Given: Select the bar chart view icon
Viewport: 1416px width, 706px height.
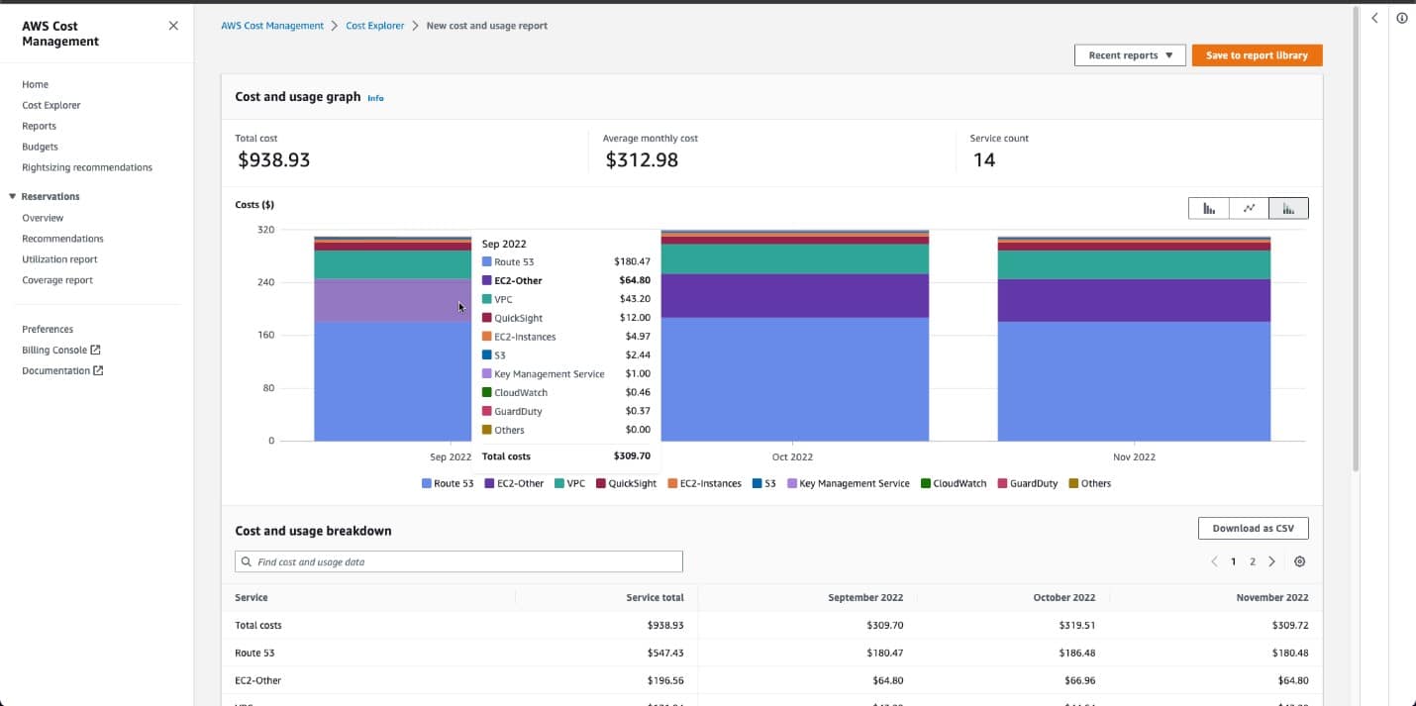Looking at the screenshot, I should coord(1208,208).
